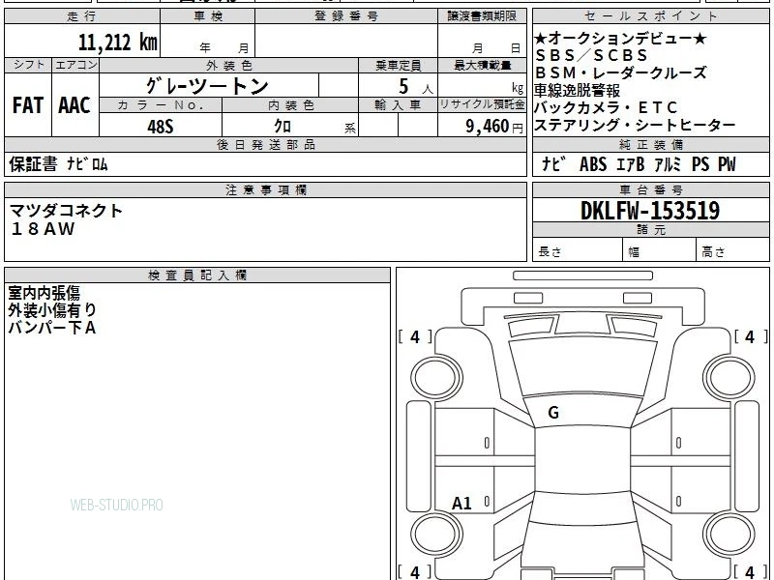Screen dimensions: 774x580
Task: Click the 18AW note text
Action: coord(43,229)
